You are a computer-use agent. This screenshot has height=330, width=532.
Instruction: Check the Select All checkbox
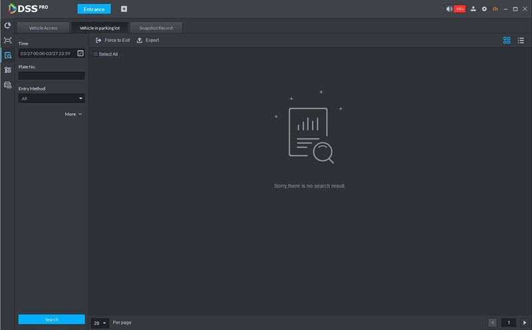(x=96, y=54)
